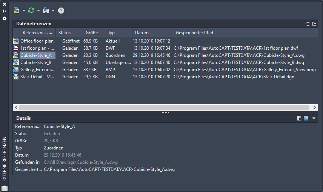Click the attach reference file icon
The width and height of the screenshot is (323, 192).
pos(16,11)
